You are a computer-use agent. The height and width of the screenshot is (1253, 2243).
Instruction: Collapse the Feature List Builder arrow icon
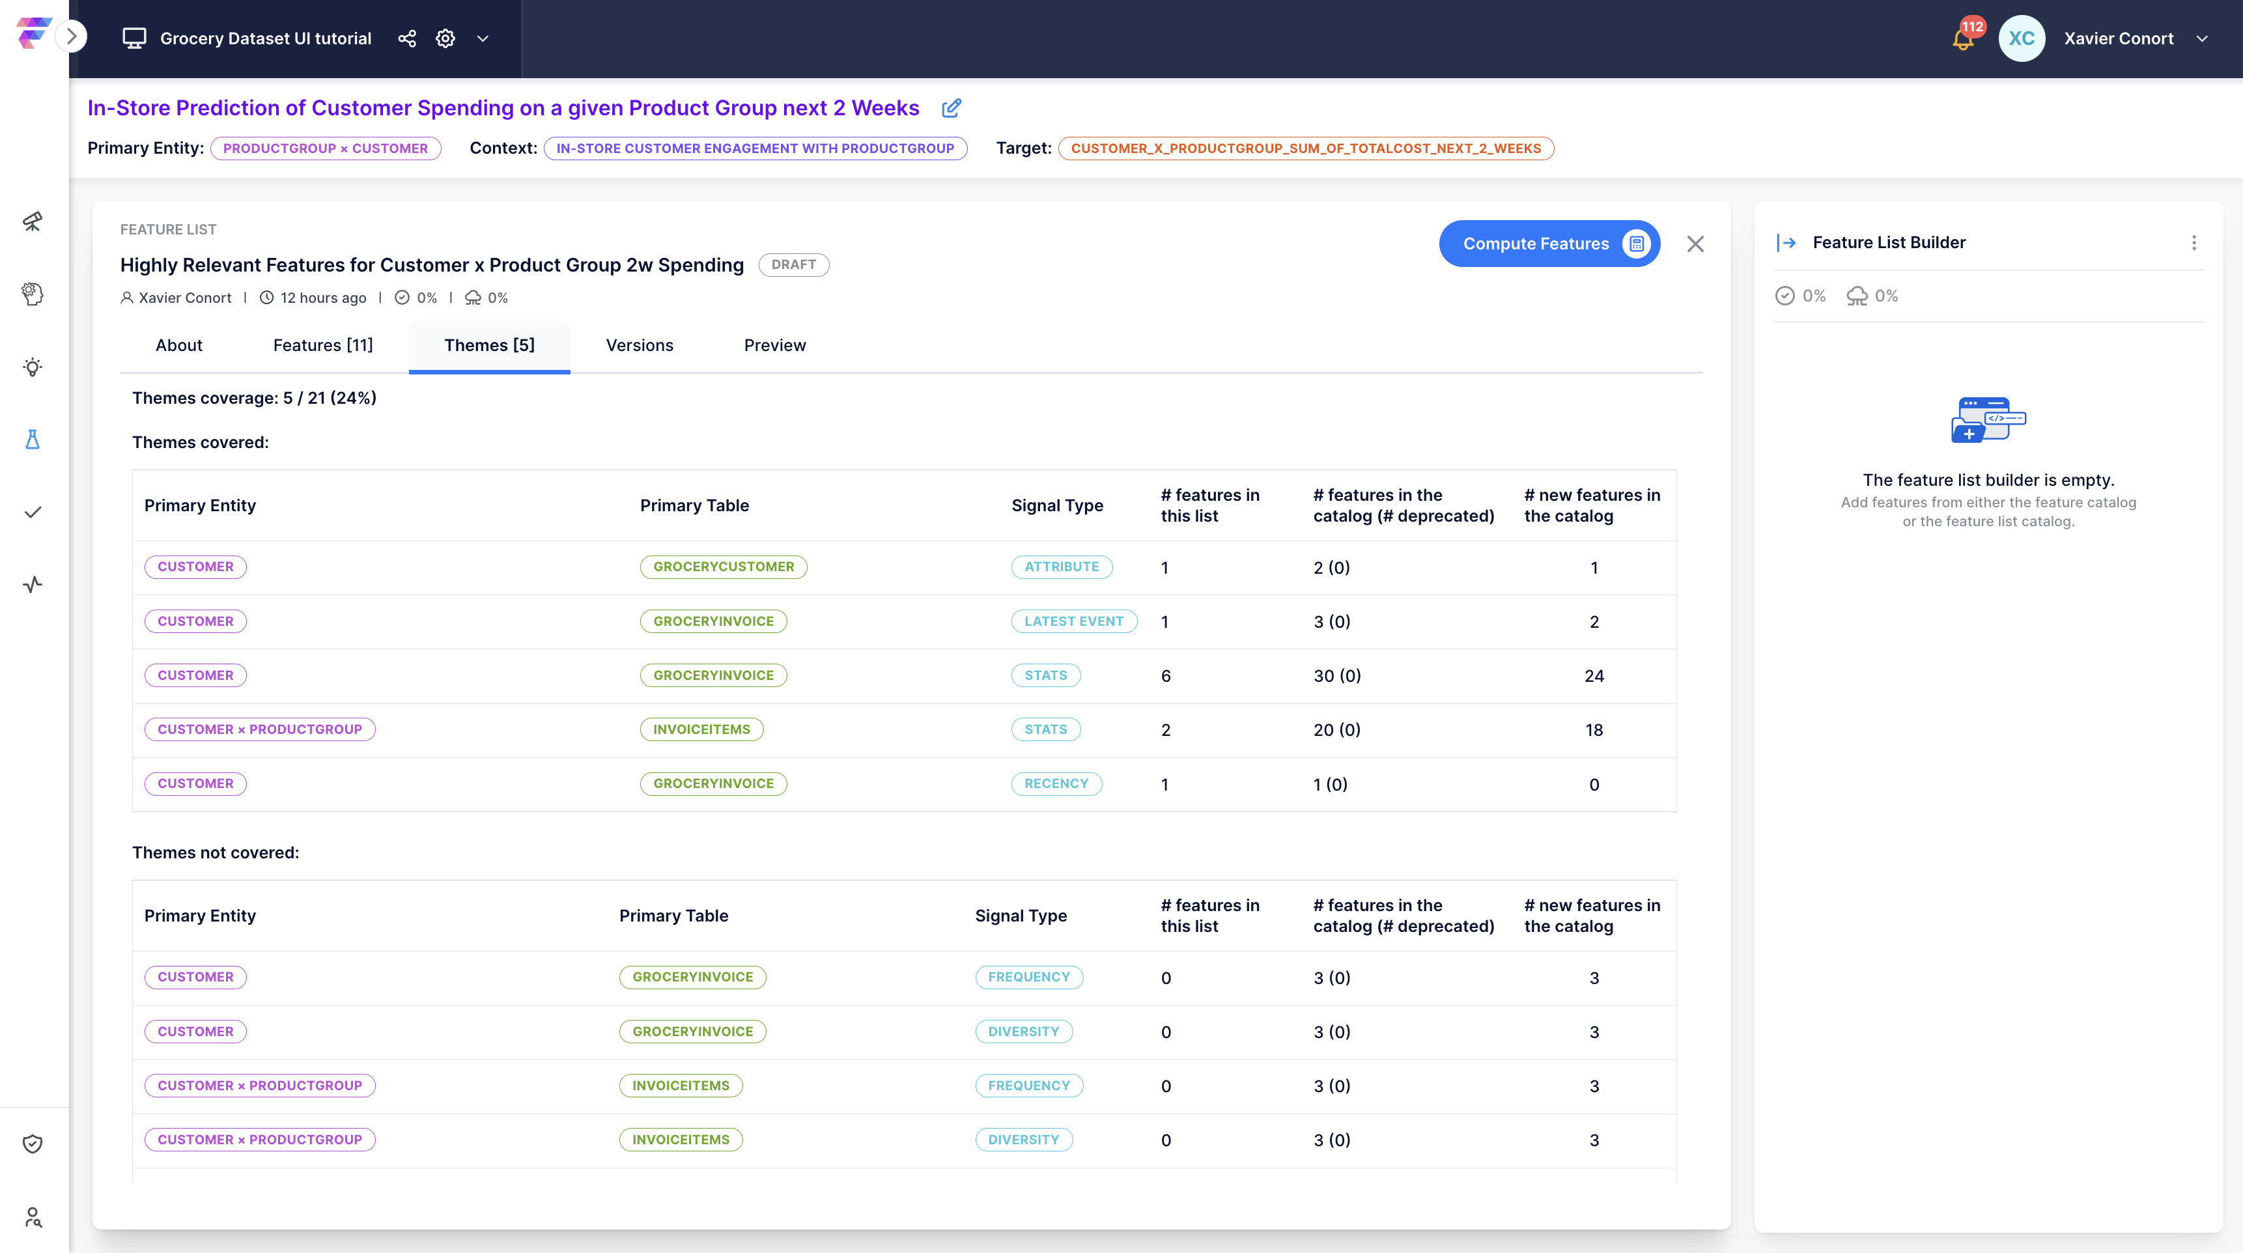coord(1786,243)
